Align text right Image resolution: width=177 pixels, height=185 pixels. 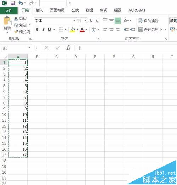pos(118,29)
